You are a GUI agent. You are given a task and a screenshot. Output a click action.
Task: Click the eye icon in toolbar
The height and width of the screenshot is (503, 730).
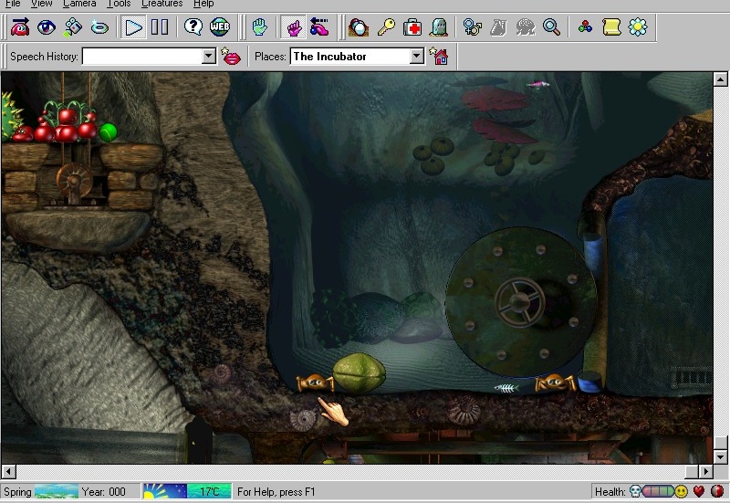tap(46, 27)
